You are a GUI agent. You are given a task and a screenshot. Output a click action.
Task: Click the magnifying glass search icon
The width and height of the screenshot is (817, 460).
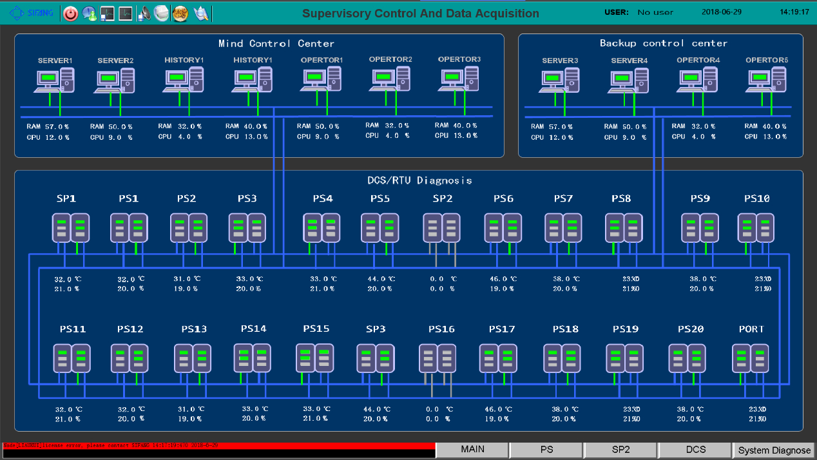201,13
